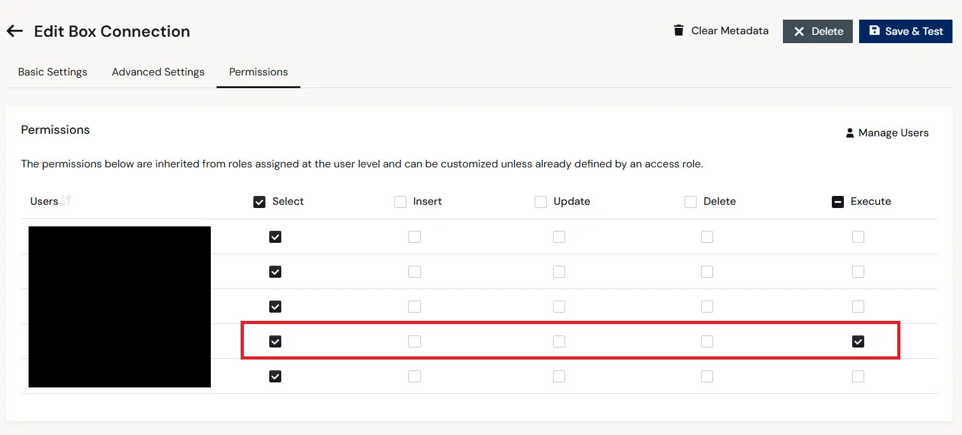
Task: Click the Clear Metadata trash icon
Action: (x=679, y=30)
